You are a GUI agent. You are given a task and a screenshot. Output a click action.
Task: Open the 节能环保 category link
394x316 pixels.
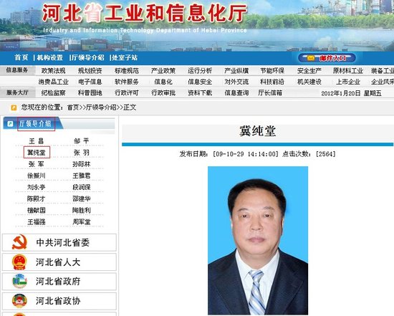tap(272, 71)
